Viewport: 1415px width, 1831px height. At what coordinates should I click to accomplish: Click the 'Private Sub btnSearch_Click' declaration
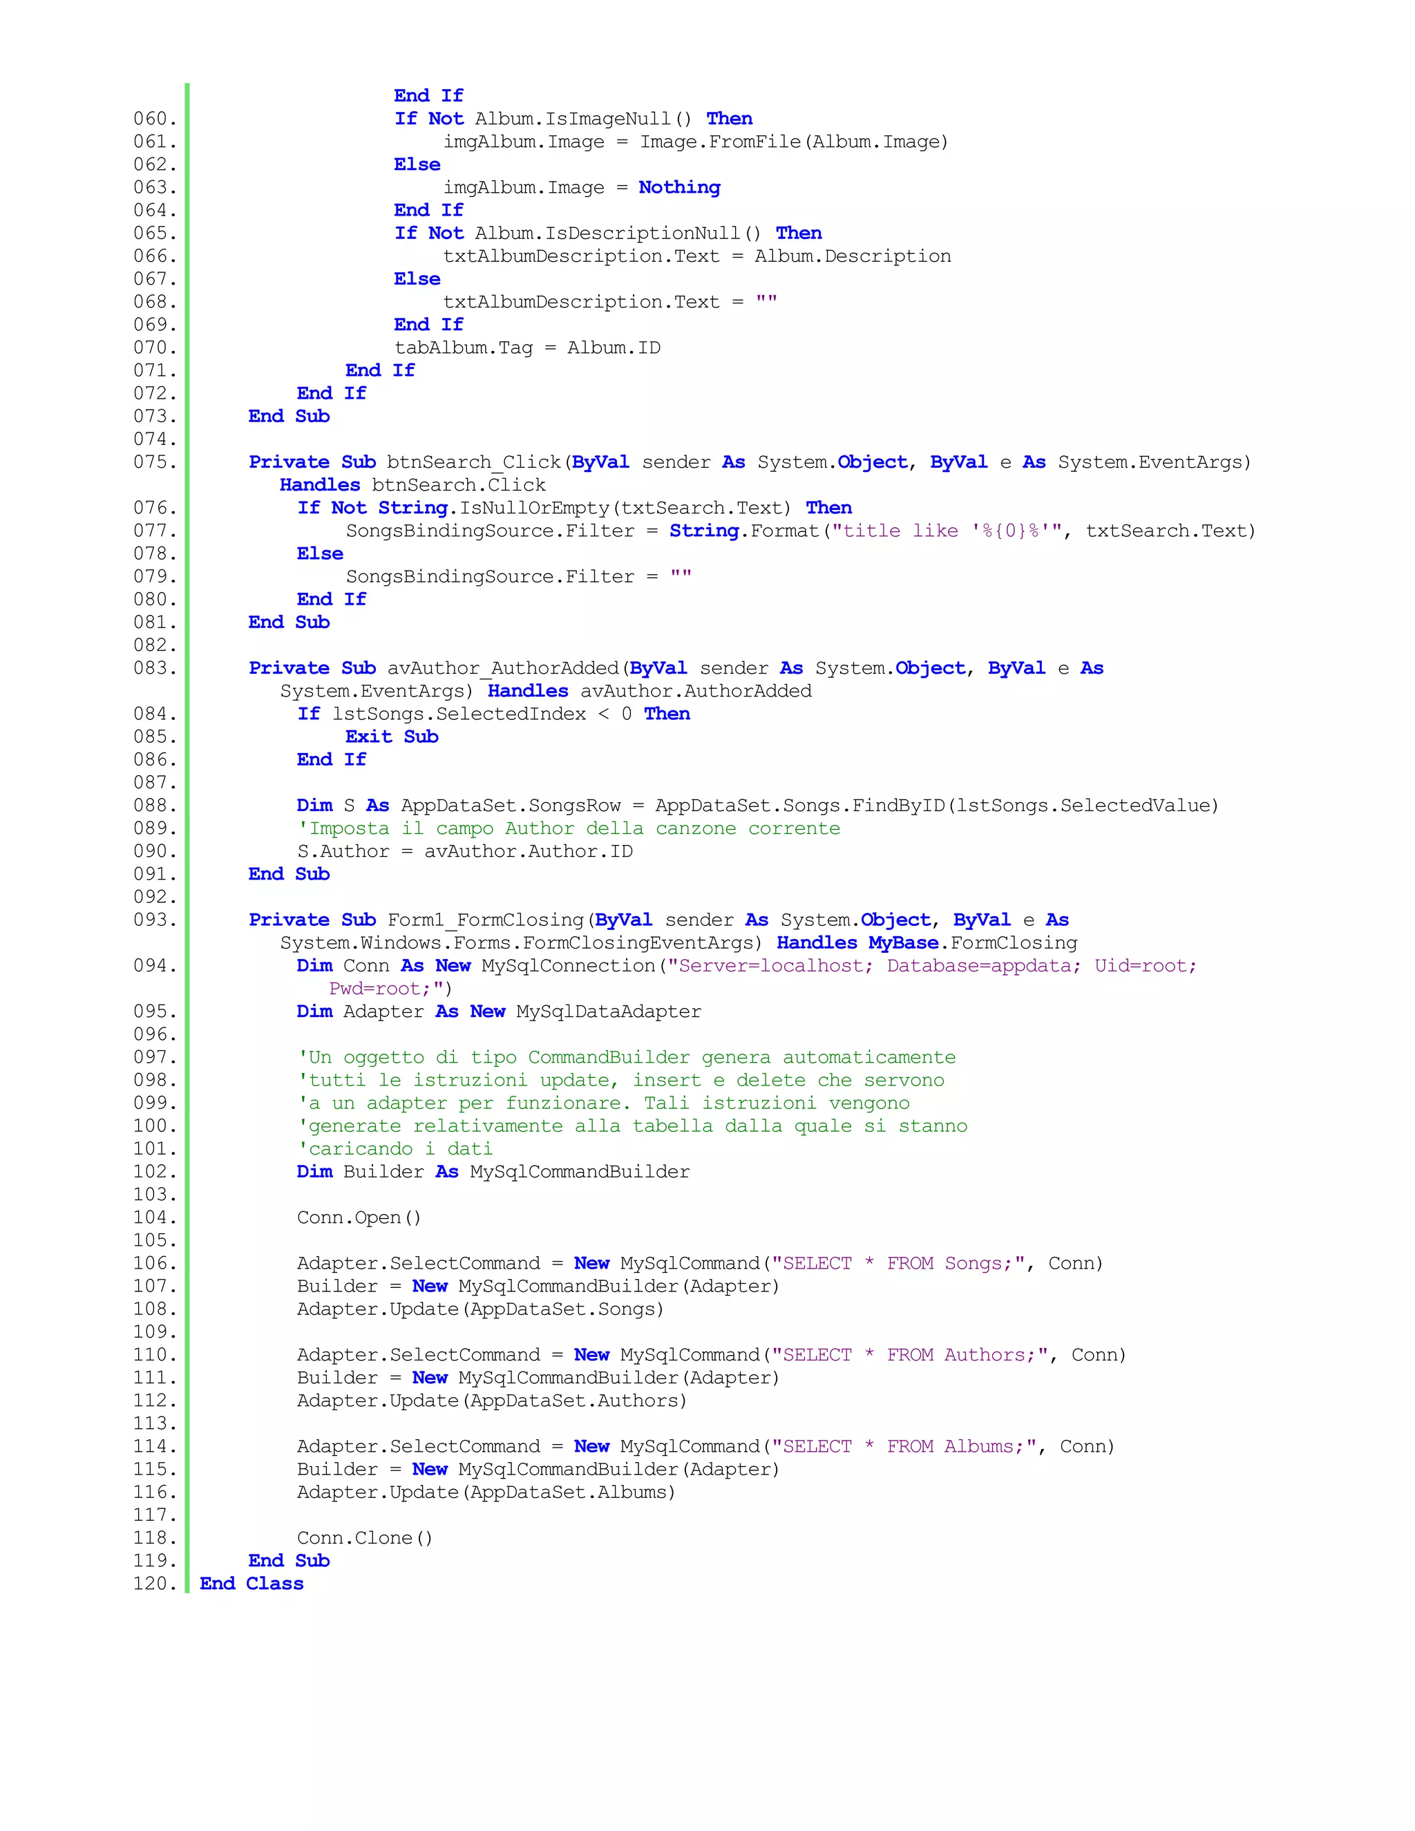pyautogui.click(x=406, y=462)
